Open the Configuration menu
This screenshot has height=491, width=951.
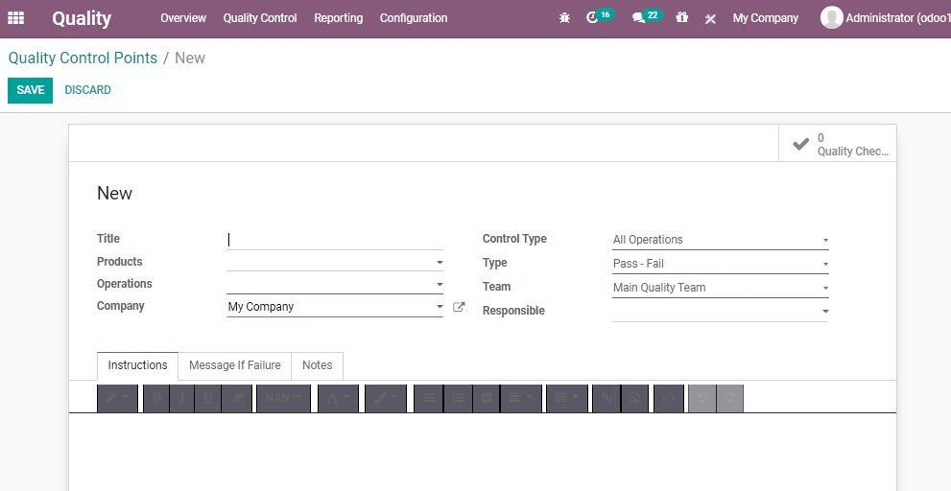414,18
